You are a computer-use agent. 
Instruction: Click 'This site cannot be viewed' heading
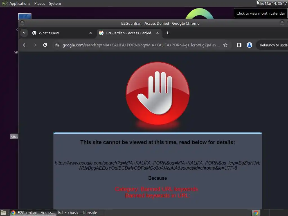[157, 142]
